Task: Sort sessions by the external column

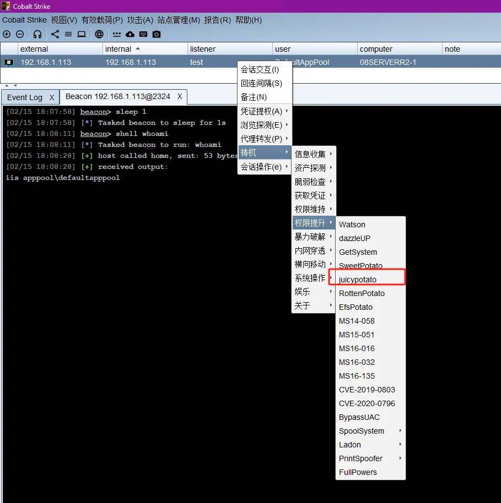Action: tap(60, 49)
